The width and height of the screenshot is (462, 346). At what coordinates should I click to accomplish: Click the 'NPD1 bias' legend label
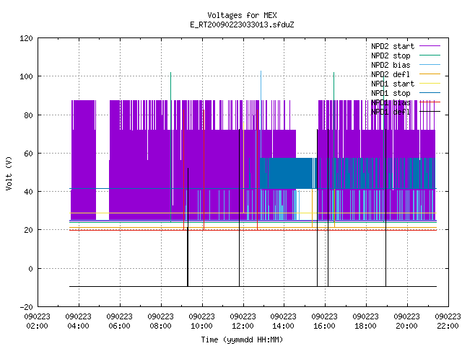tap(391, 102)
